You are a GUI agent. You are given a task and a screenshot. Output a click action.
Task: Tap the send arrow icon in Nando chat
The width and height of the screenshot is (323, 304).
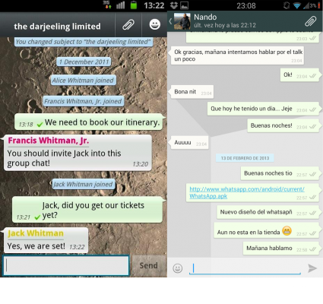312,268
